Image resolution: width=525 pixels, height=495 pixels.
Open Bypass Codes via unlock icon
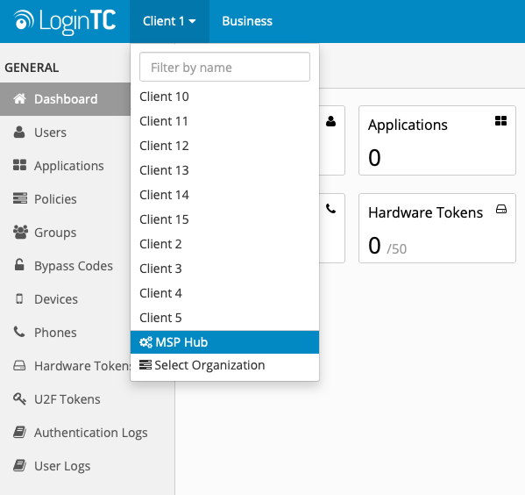pos(19,265)
